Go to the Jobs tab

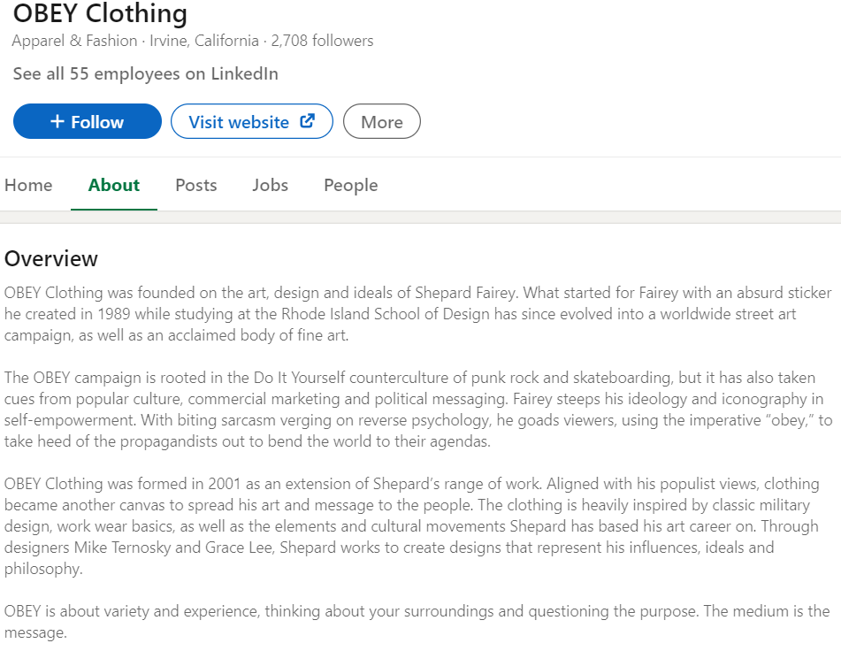(x=270, y=185)
